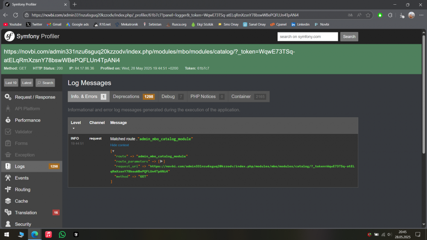Open Windows Start menu
The width and height of the screenshot is (427, 240).
click(7, 234)
